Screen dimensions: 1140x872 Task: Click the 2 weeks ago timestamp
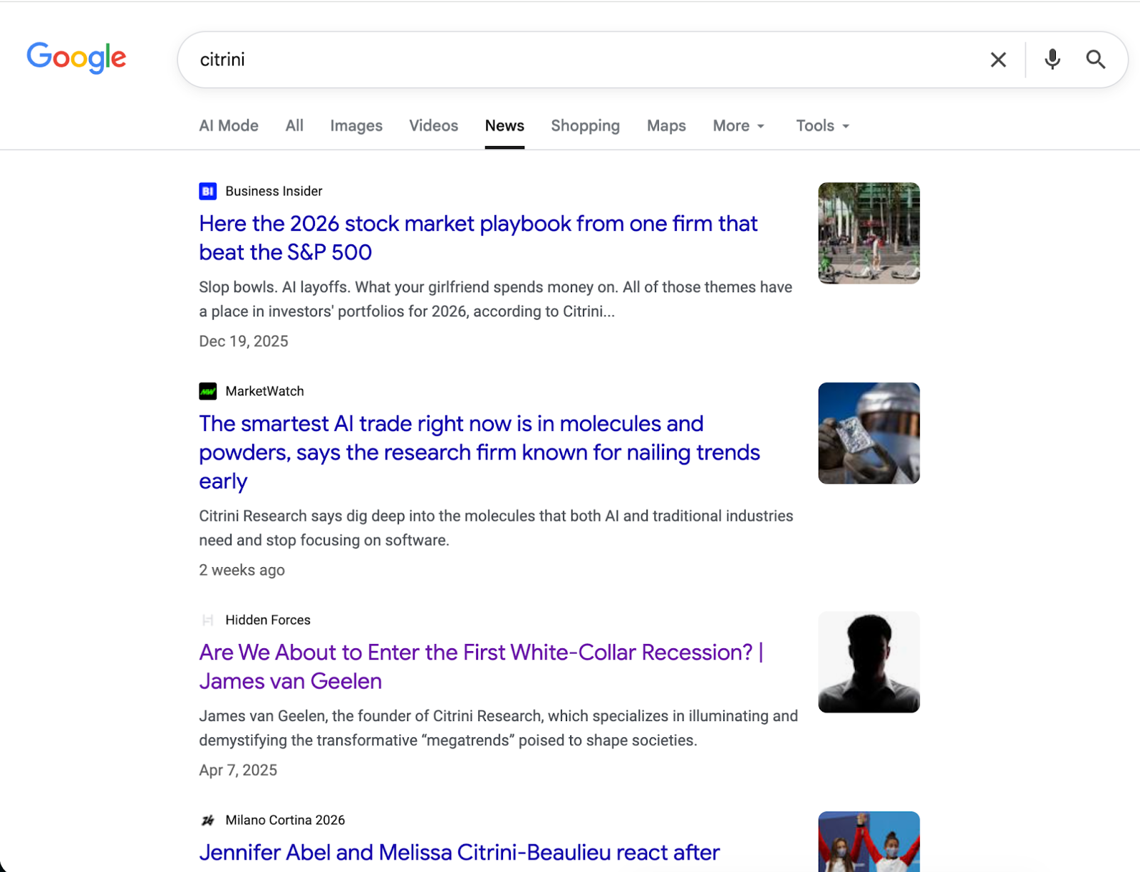pos(242,570)
